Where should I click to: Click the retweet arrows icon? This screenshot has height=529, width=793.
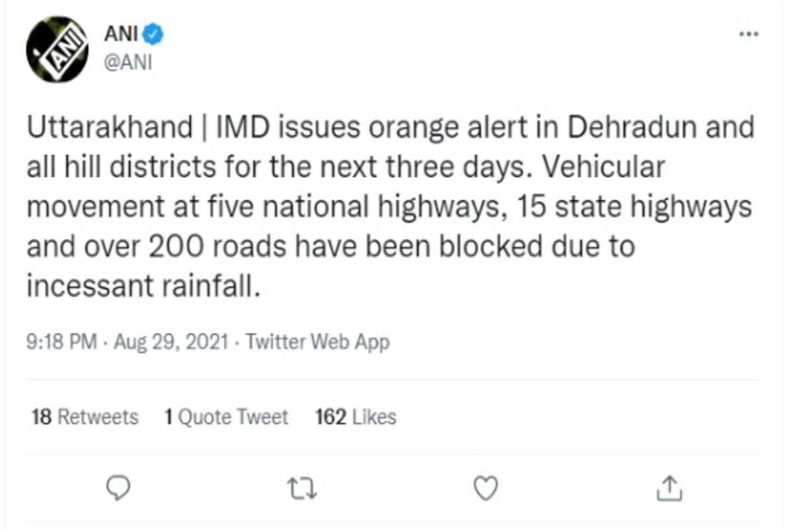point(302,489)
